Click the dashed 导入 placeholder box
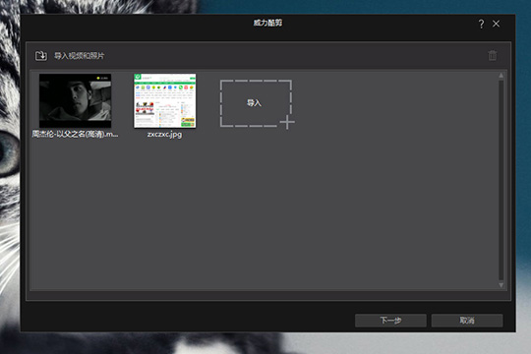The width and height of the screenshot is (531, 354). coord(256,103)
